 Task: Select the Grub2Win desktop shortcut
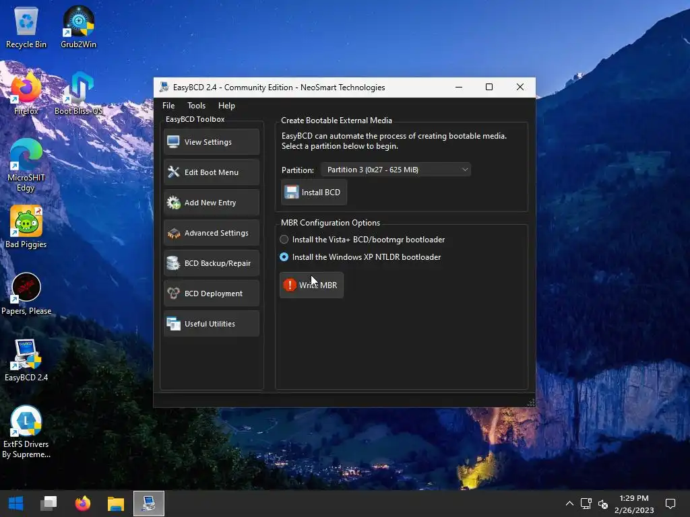tap(78, 28)
